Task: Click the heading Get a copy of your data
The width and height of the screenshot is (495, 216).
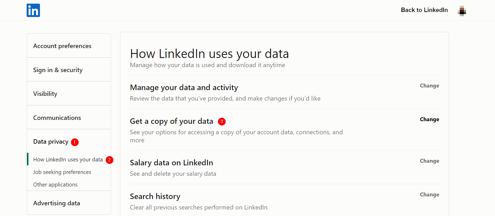Action: coord(172,121)
